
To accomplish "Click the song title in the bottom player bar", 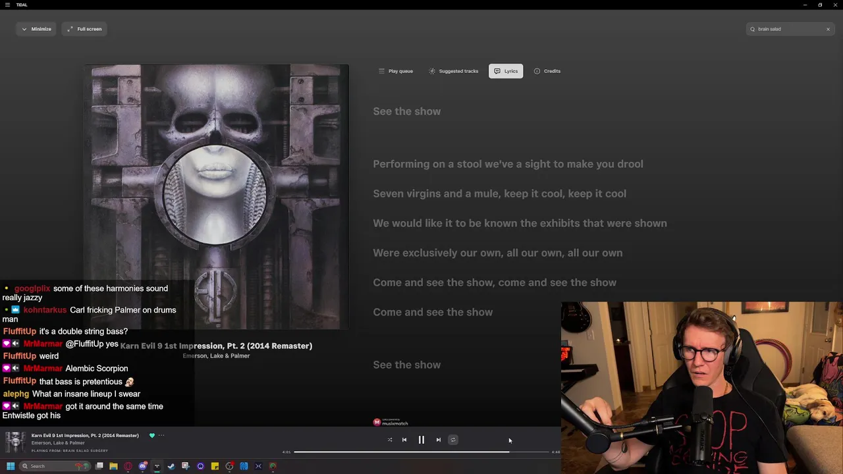I will point(85,435).
